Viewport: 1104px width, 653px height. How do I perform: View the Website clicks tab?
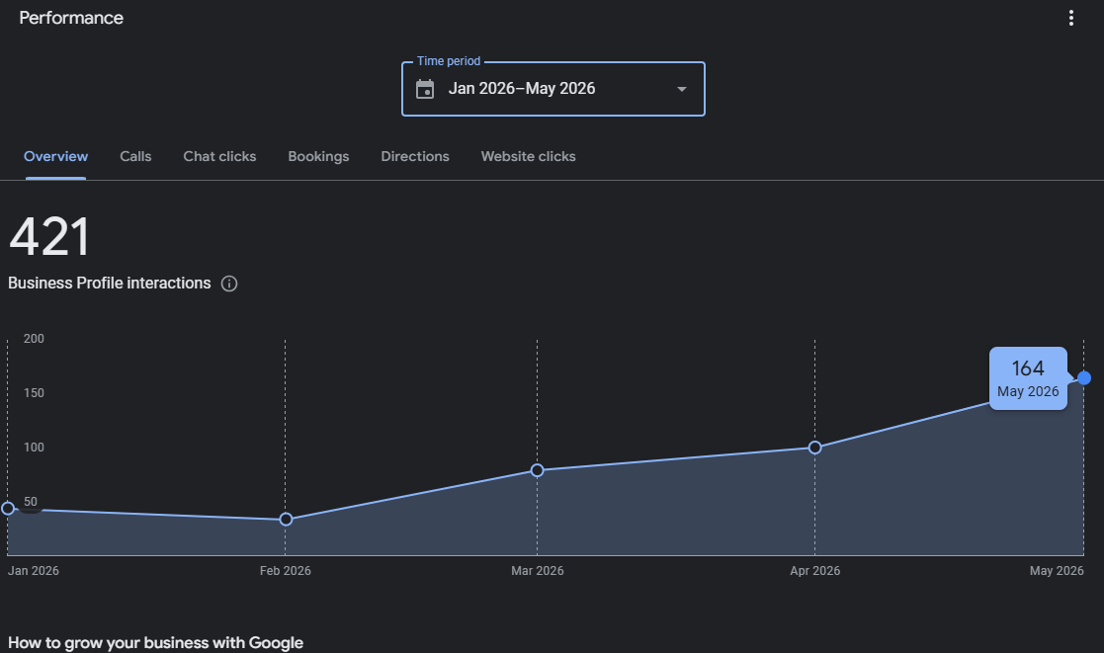(x=528, y=156)
